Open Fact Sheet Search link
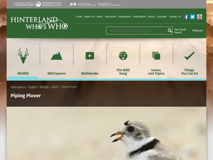This screenshot has width=213, height=160. tap(180, 31)
